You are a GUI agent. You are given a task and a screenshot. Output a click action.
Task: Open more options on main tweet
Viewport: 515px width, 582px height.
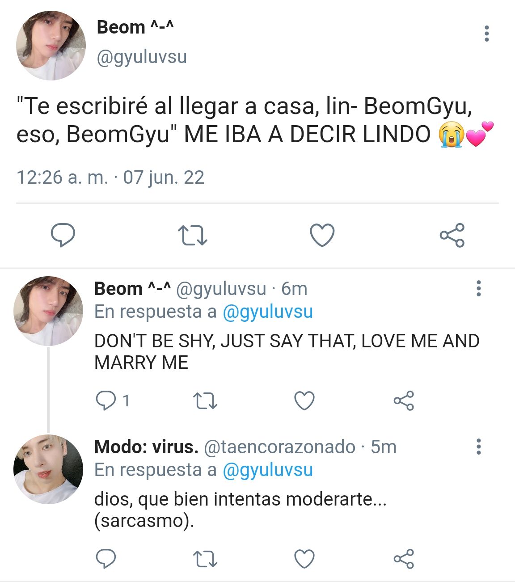(x=486, y=34)
